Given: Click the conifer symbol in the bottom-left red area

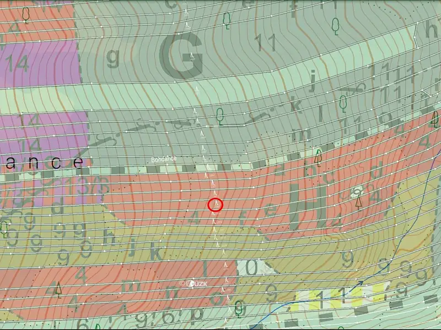Looking at the screenshot, I should click(x=58, y=290).
